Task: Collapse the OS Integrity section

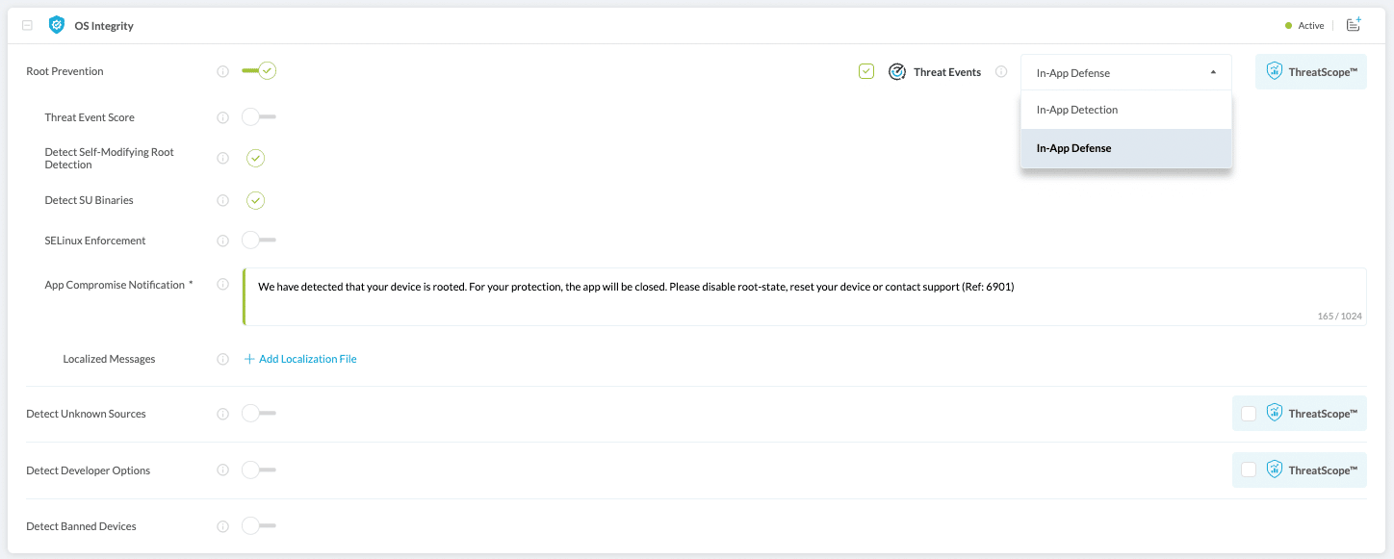Action: point(27,26)
